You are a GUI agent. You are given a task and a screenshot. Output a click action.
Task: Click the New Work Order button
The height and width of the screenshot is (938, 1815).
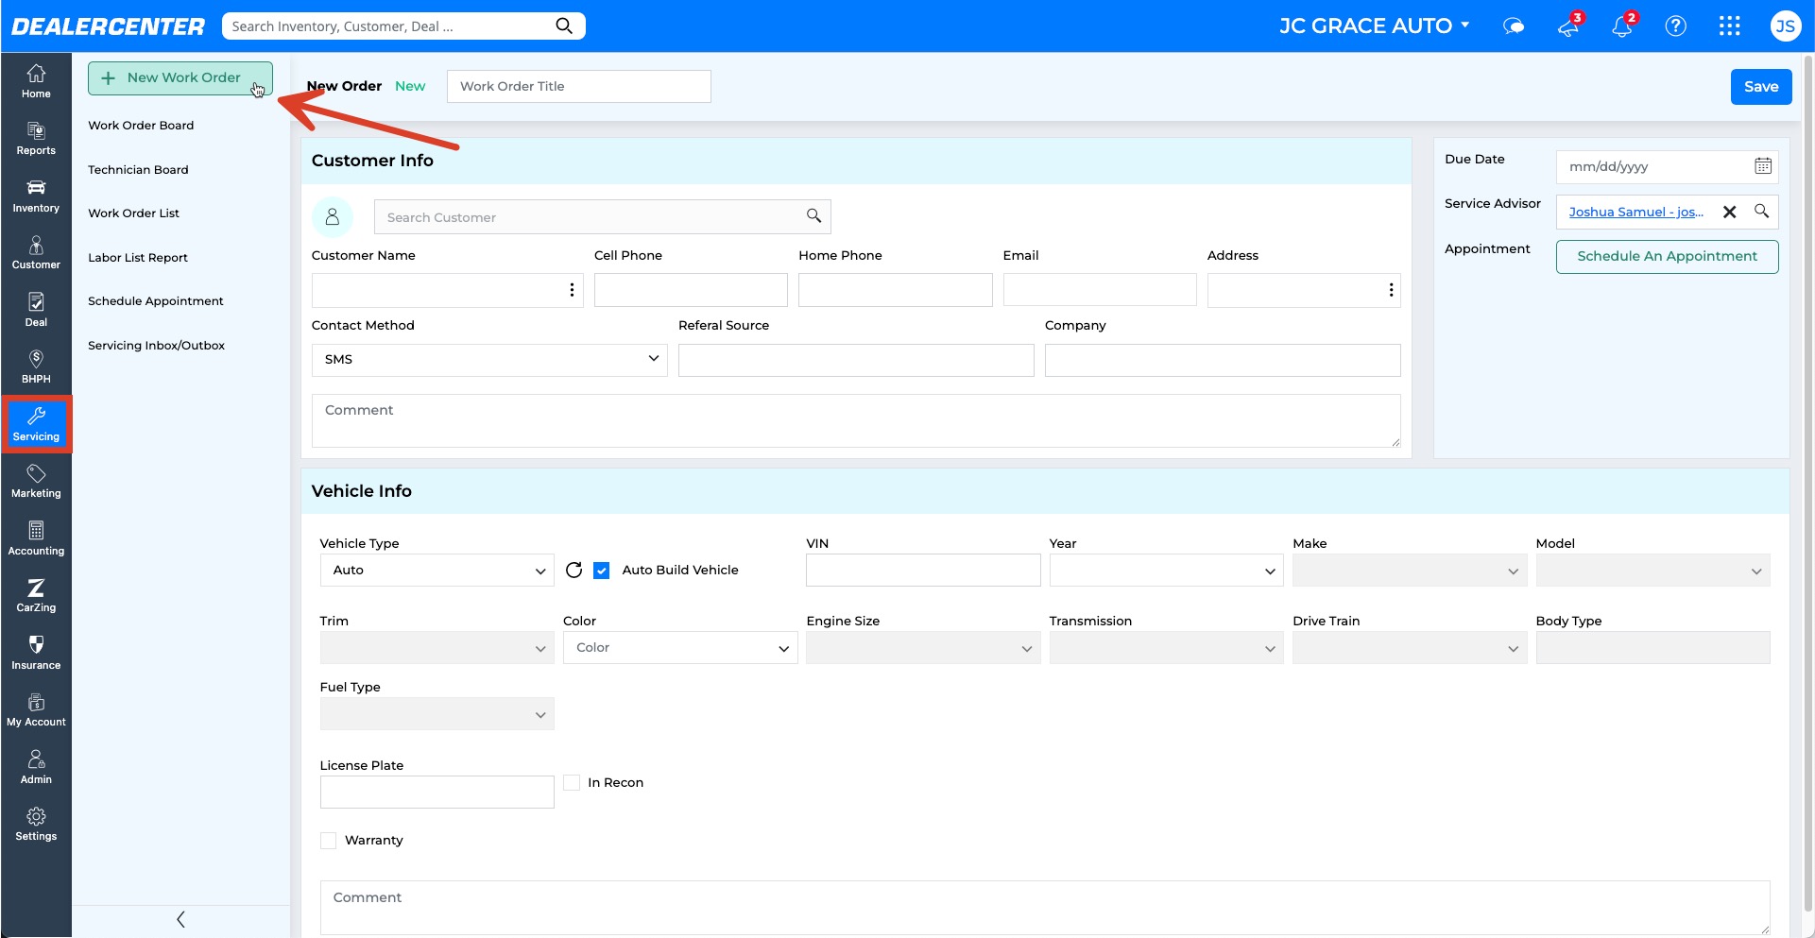[180, 78]
